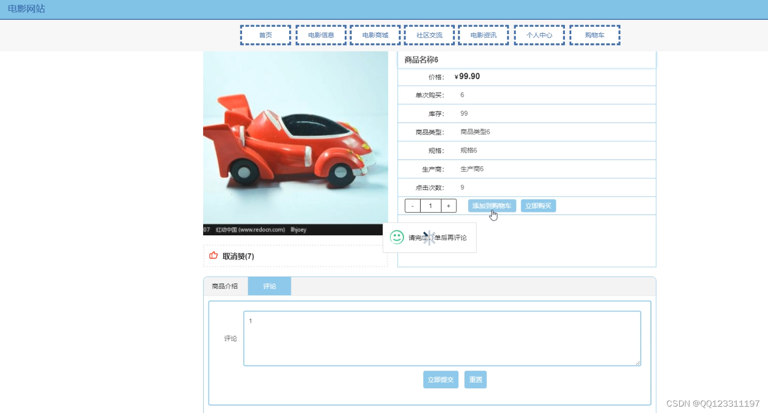
Task: Go to 个人中心
Action: pos(539,35)
